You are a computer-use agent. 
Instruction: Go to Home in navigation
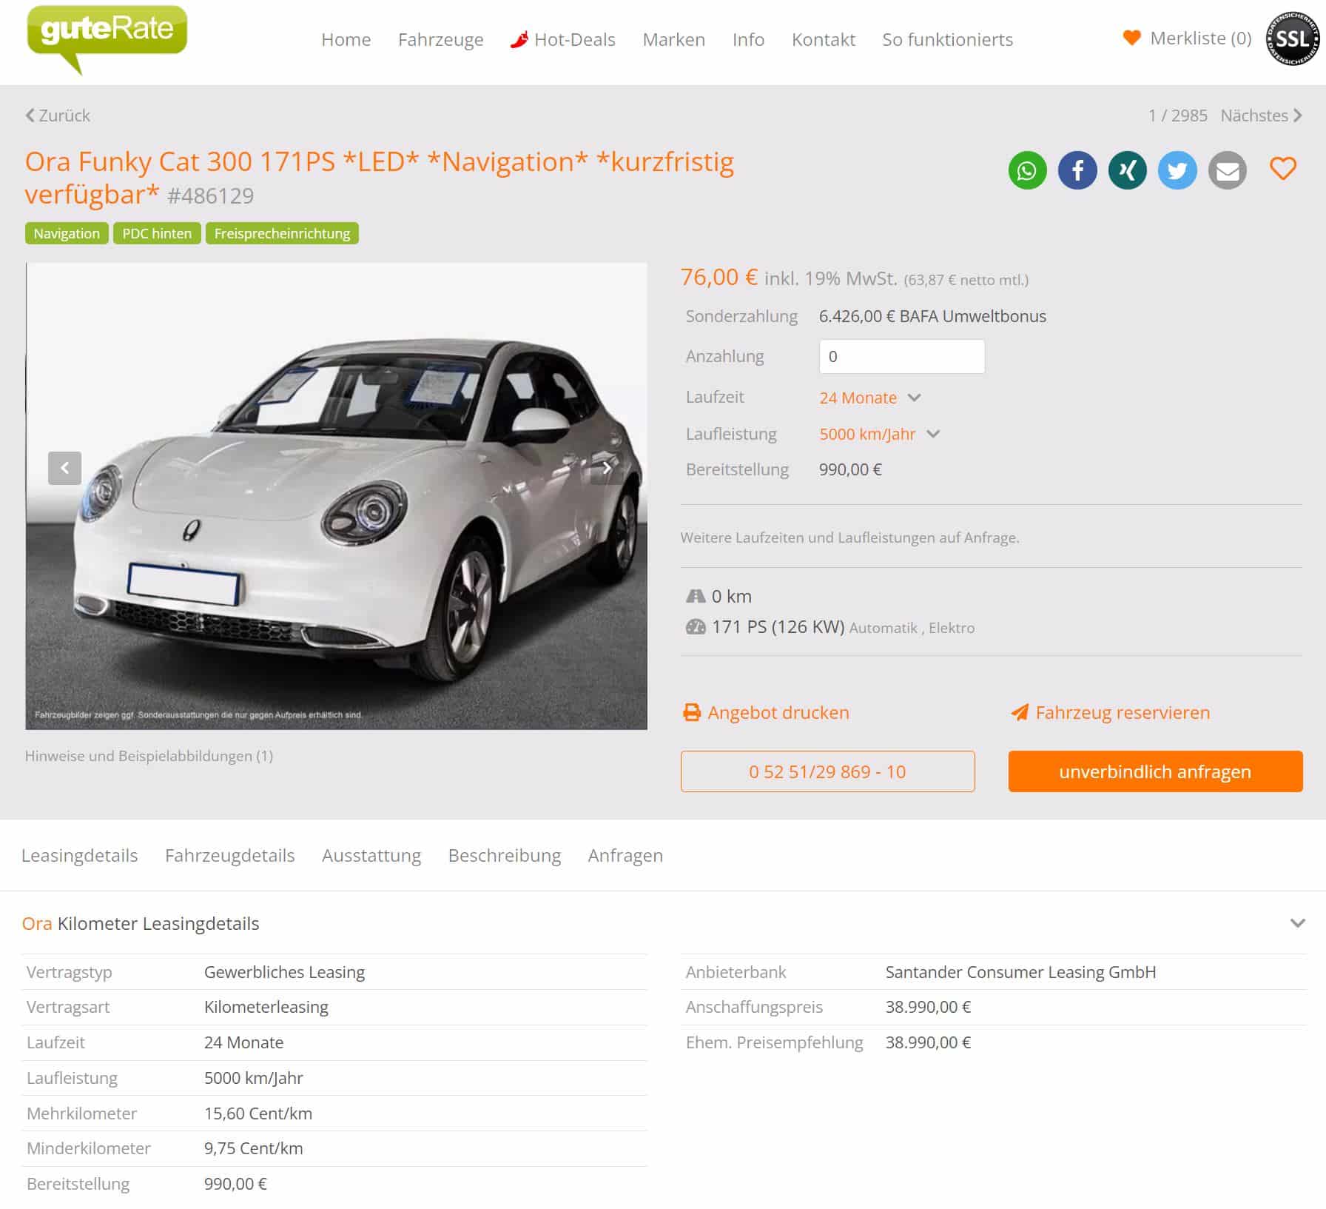tap(346, 39)
